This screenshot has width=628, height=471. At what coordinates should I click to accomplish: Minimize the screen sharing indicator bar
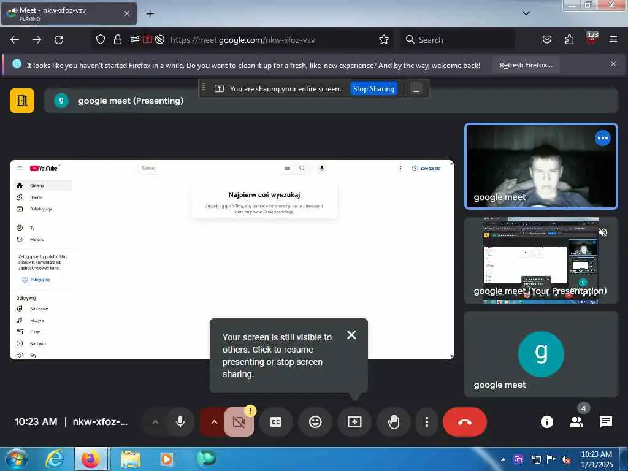pos(416,89)
